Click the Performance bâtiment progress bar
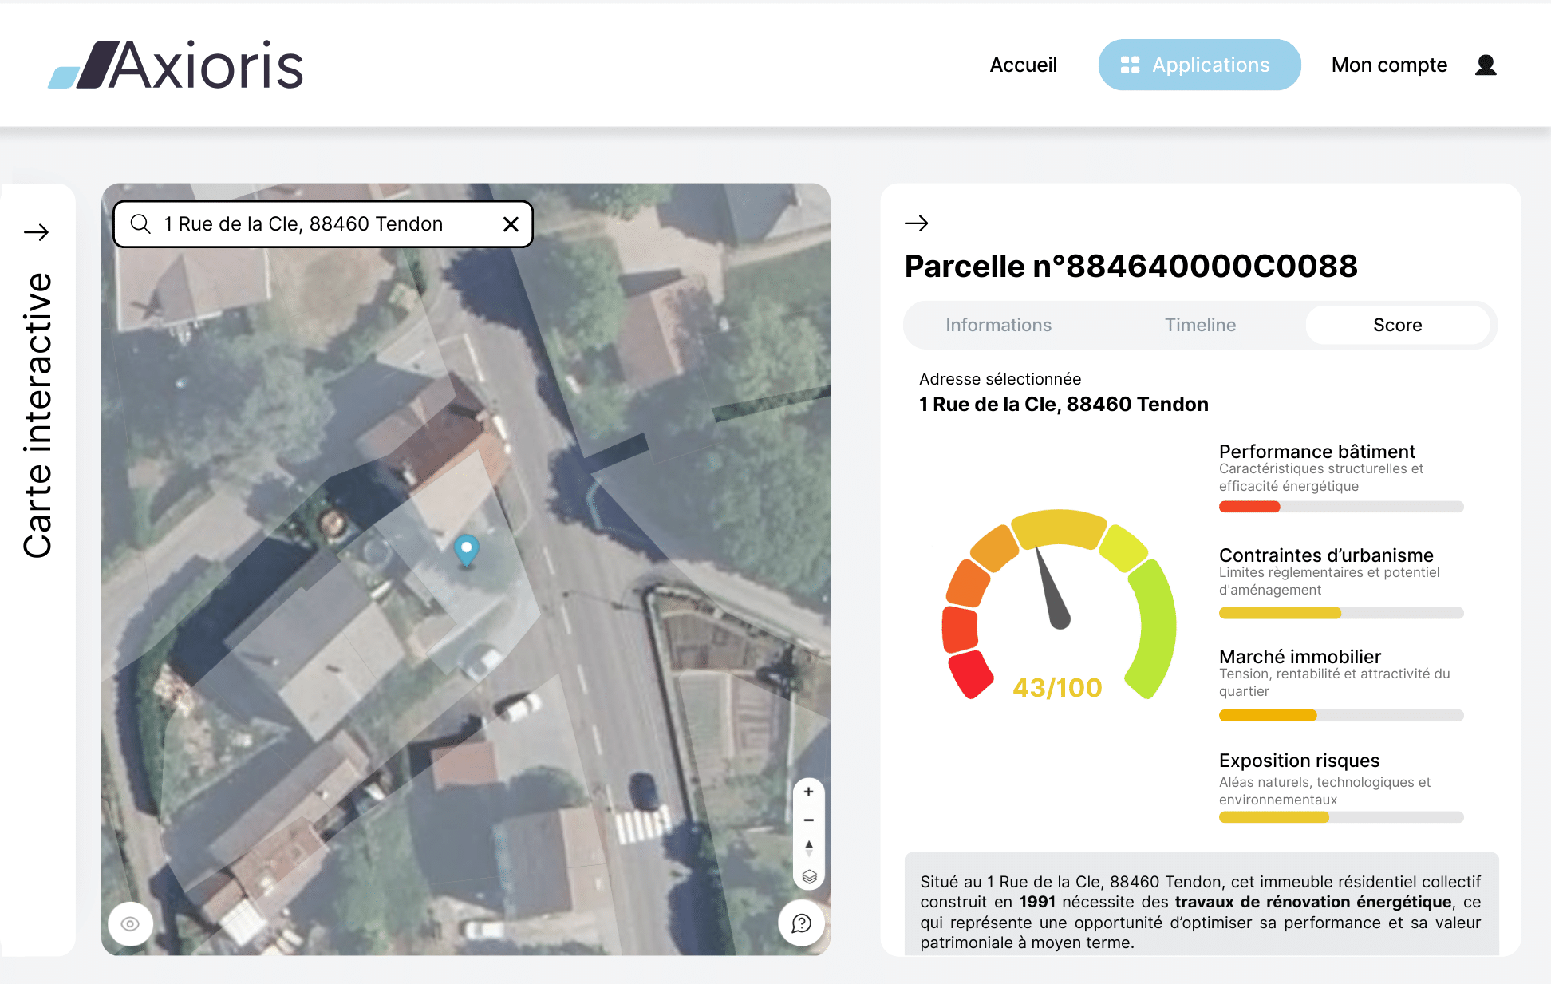 1340,507
